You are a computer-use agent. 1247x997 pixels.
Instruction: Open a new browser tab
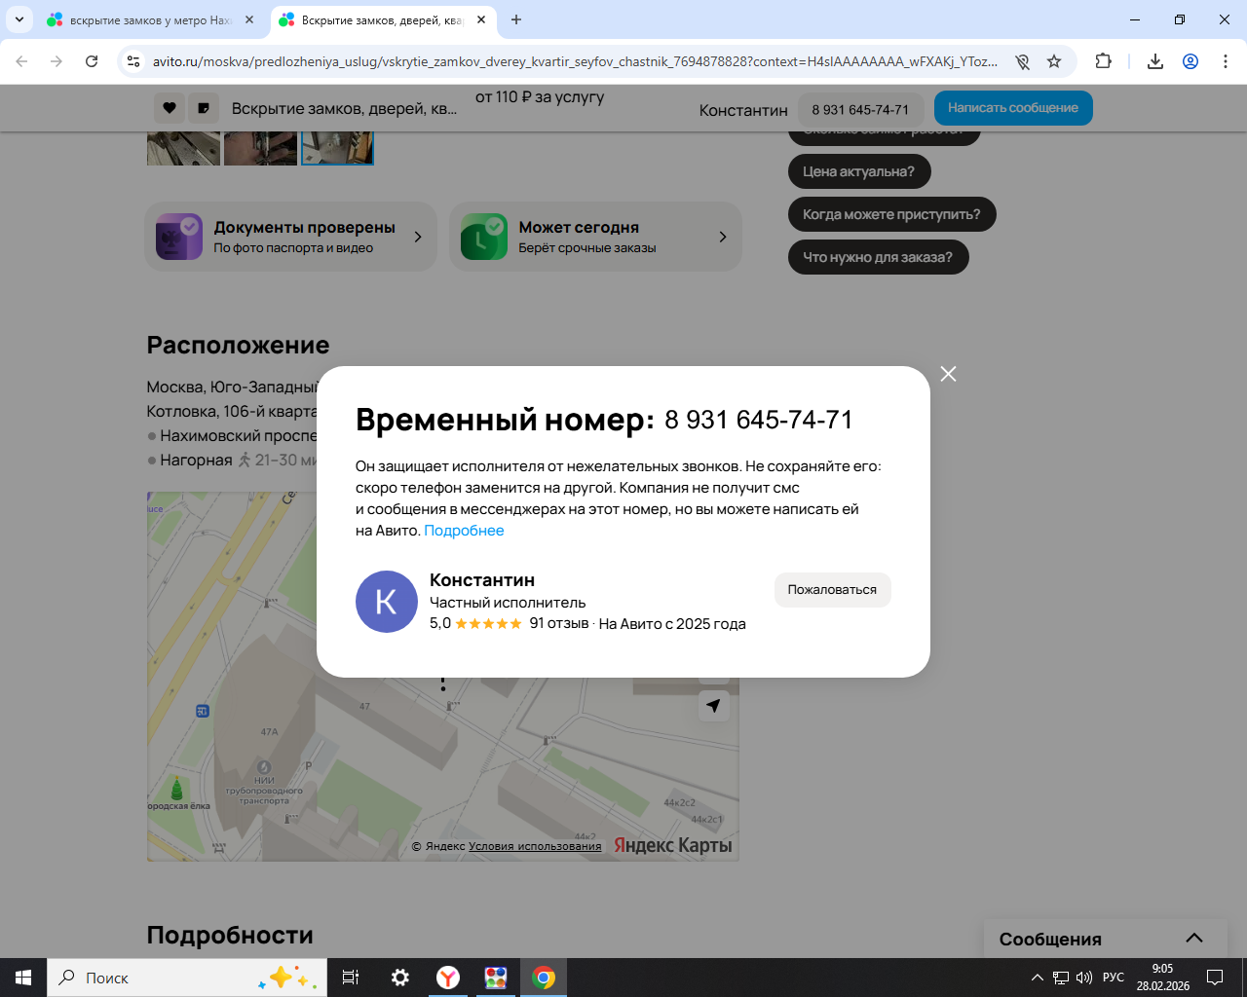[516, 19]
